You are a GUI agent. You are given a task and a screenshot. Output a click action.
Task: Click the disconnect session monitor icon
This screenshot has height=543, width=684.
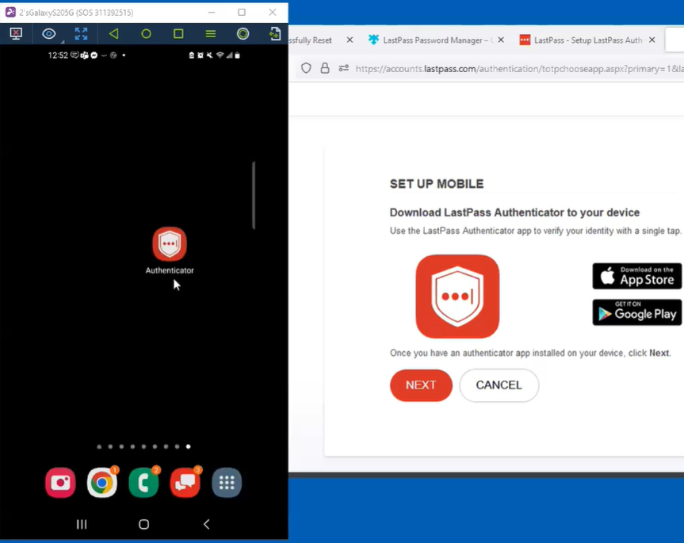[16, 33]
